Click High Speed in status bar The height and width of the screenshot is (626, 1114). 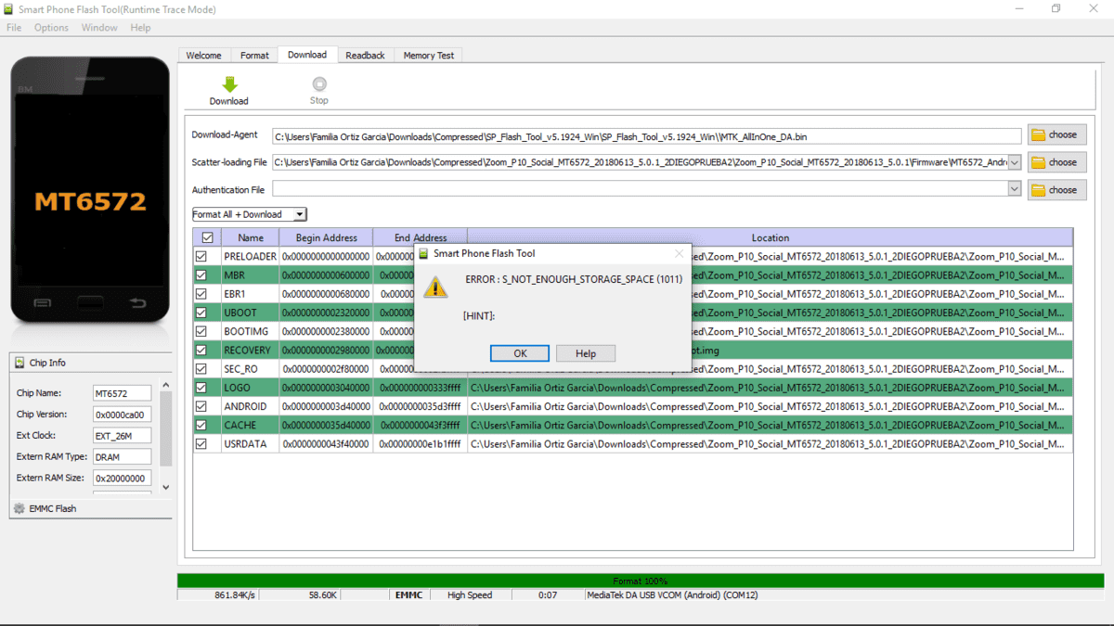click(x=470, y=595)
